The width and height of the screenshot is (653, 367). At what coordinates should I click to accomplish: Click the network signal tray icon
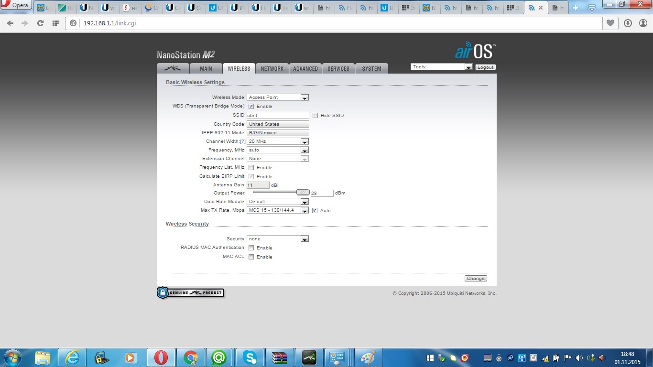(545, 357)
